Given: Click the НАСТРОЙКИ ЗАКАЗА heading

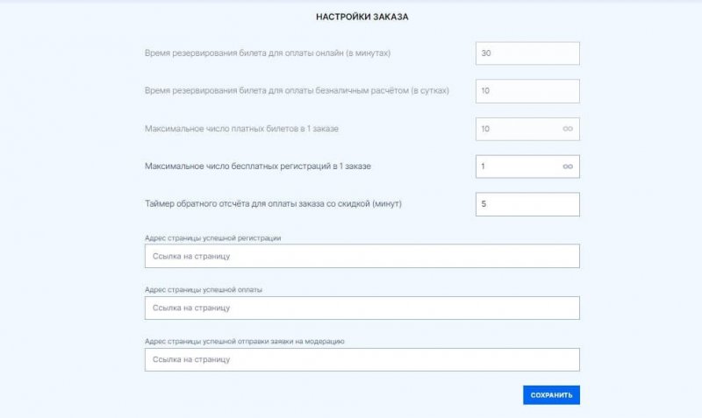Looking at the screenshot, I should point(350,17).
